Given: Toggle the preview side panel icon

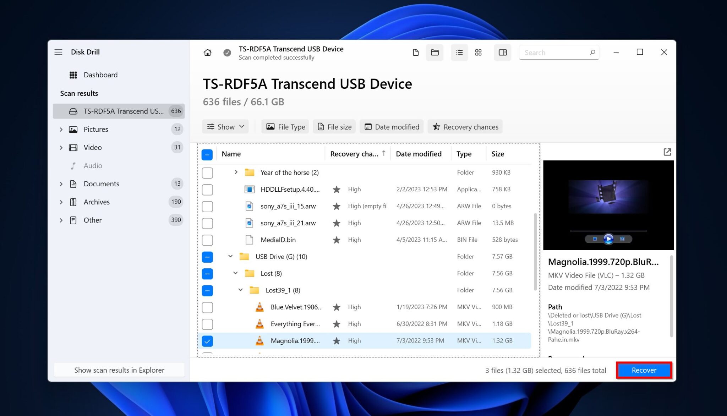Looking at the screenshot, I should 502,53.
